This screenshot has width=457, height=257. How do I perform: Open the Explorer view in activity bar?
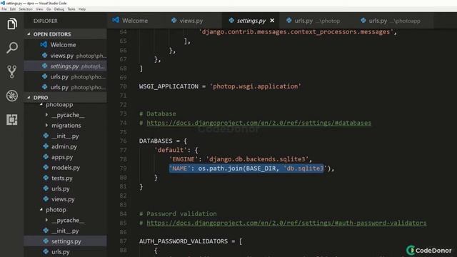pos(11,24)
